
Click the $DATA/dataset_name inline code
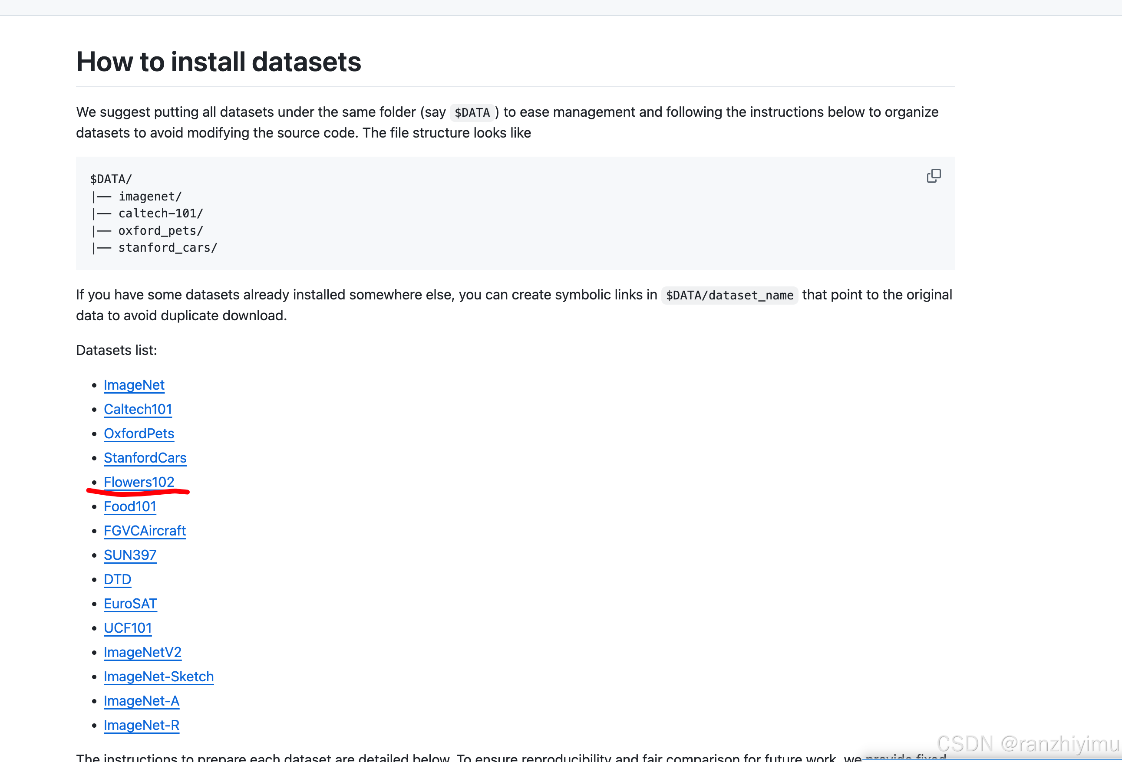pyautogui.click(x=729, y=296)
